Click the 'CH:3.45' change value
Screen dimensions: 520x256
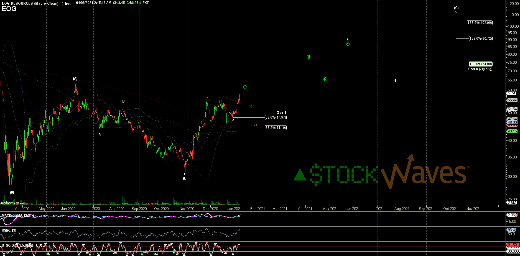[119, 3]
